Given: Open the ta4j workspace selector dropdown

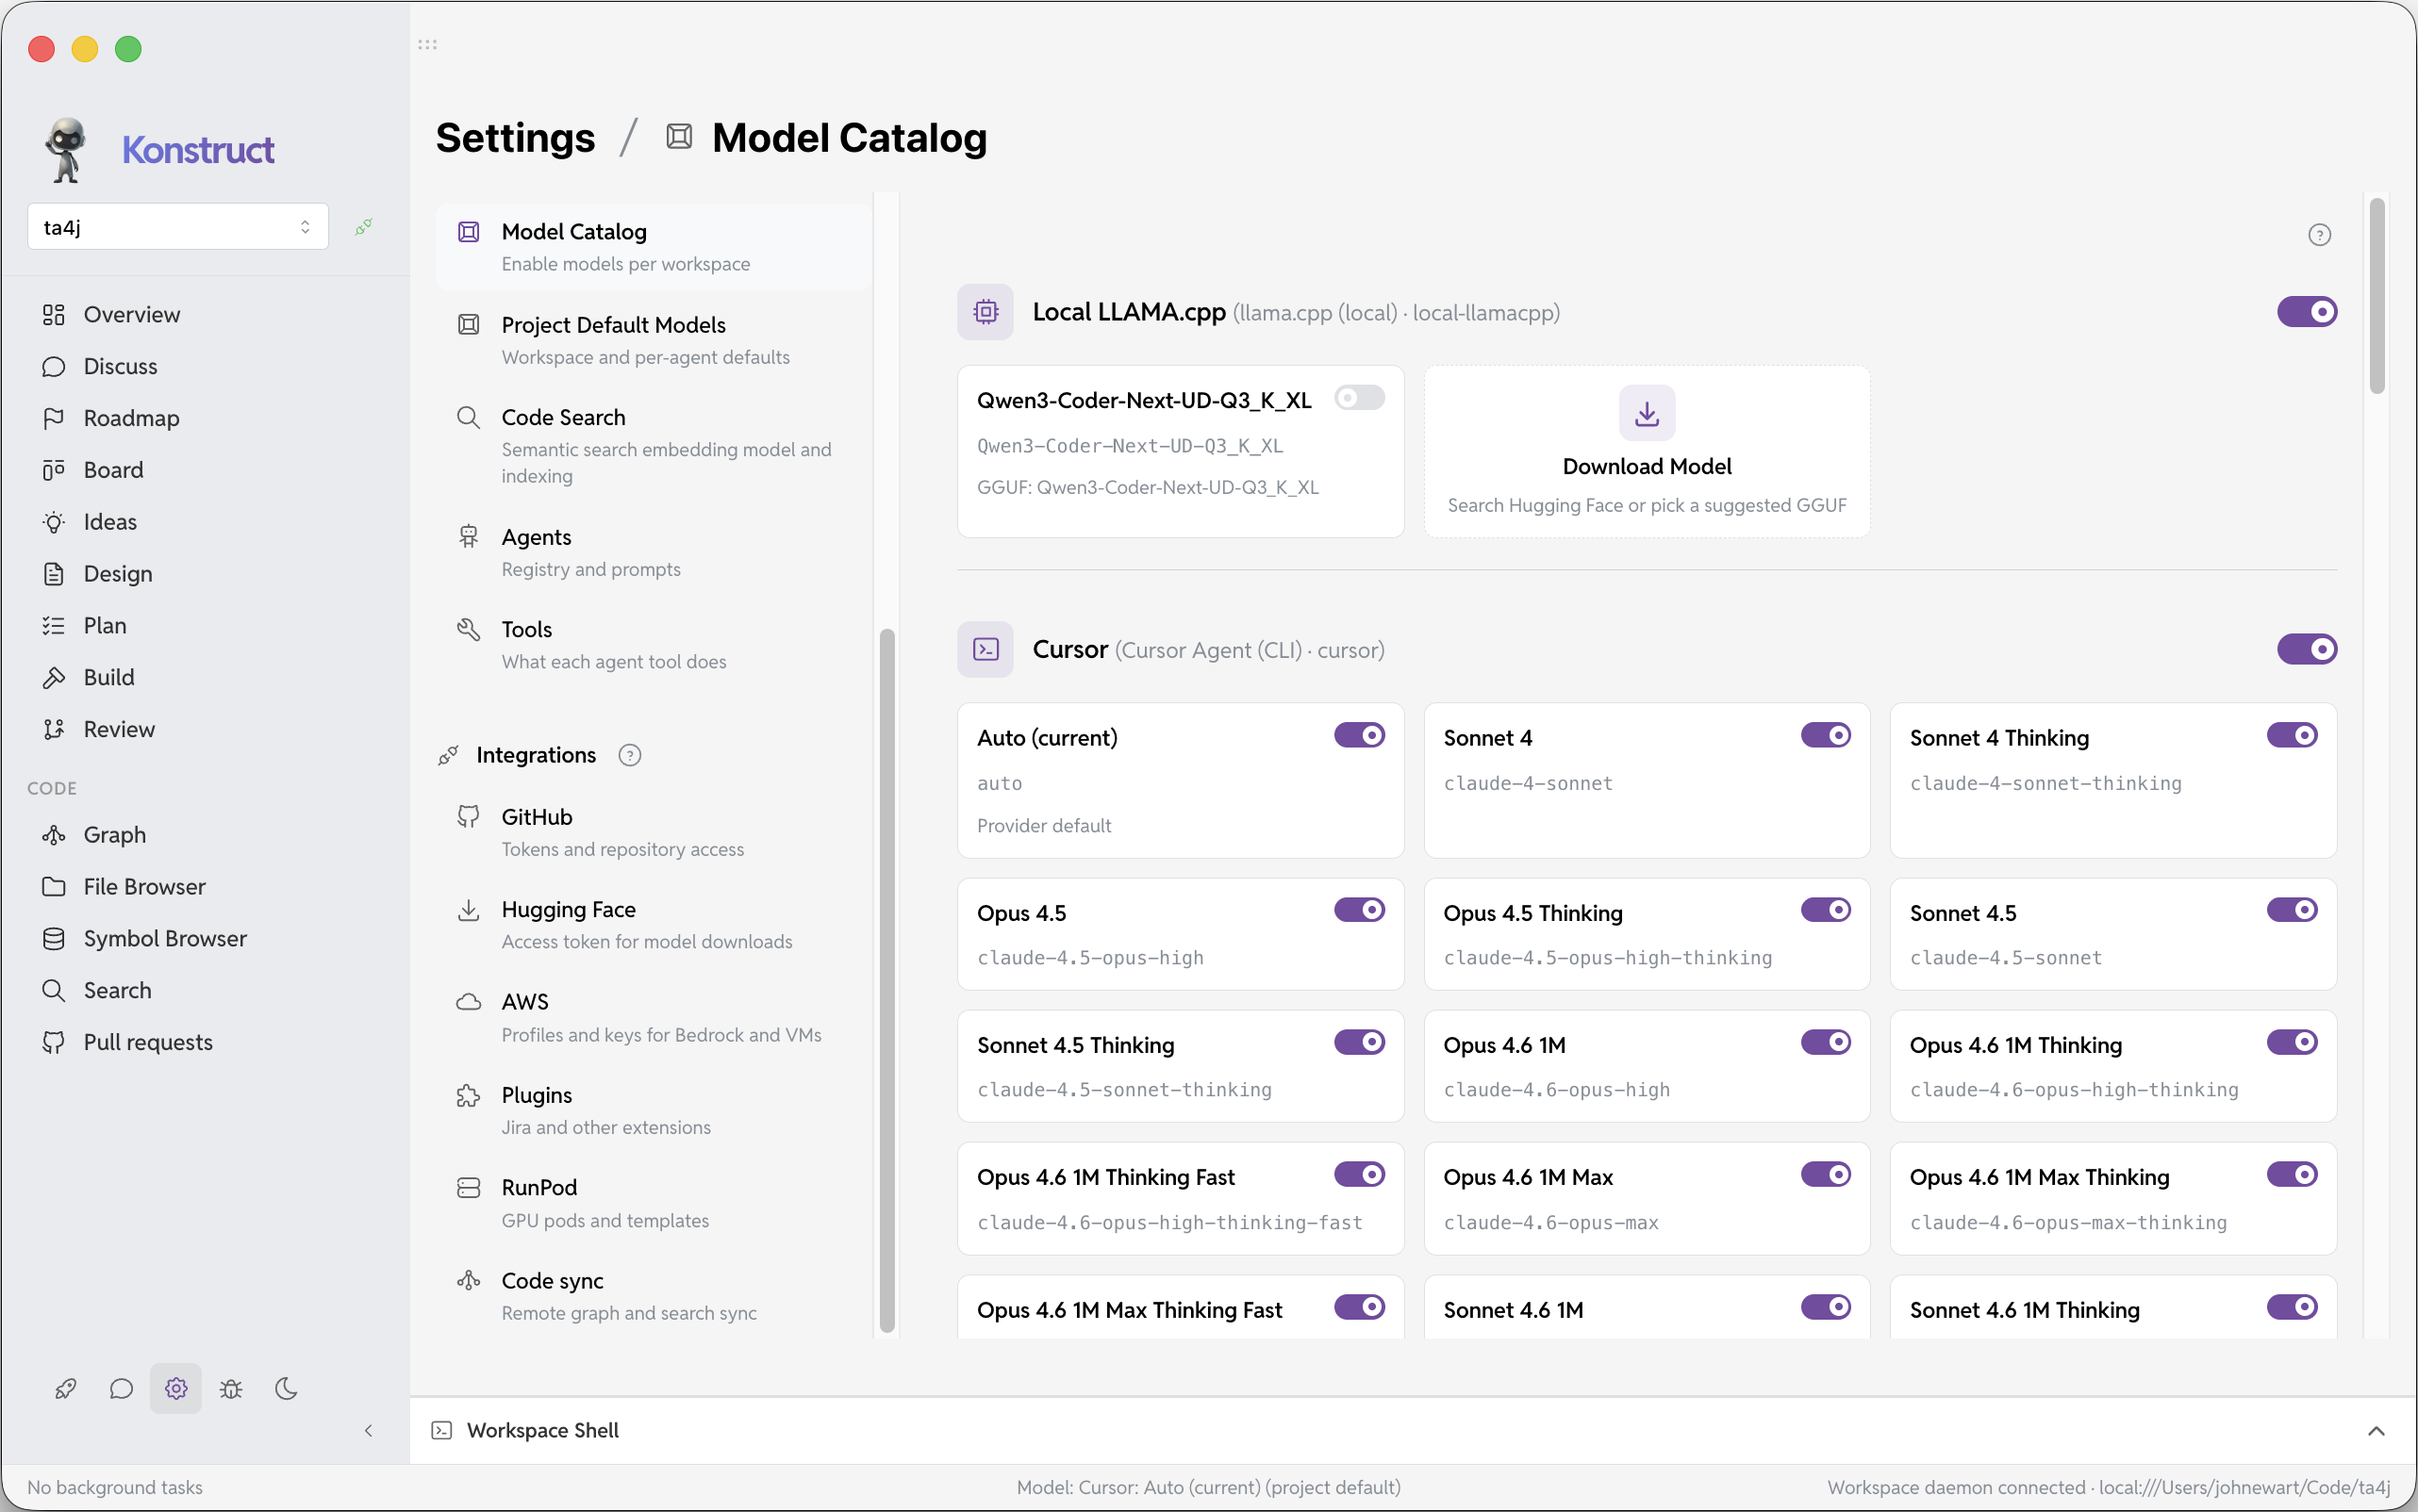Looking at the screenshot, I should pyautogui.click(x=178, y=227).
